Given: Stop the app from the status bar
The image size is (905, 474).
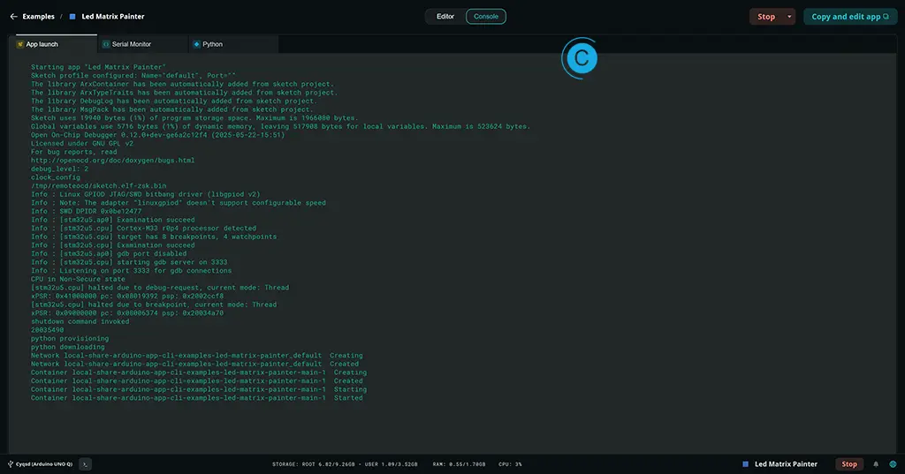Looking at the screenshot, I should coord(849,464).
